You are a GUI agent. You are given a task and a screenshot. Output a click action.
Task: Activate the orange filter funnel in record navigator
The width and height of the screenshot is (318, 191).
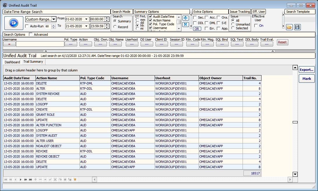(x=75, y=180)
